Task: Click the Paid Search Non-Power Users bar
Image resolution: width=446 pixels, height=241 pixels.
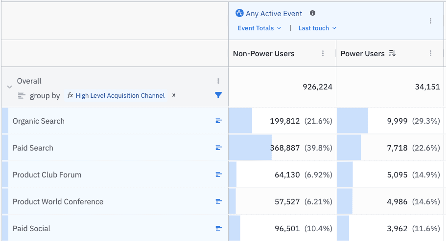Action: point(250,148)
